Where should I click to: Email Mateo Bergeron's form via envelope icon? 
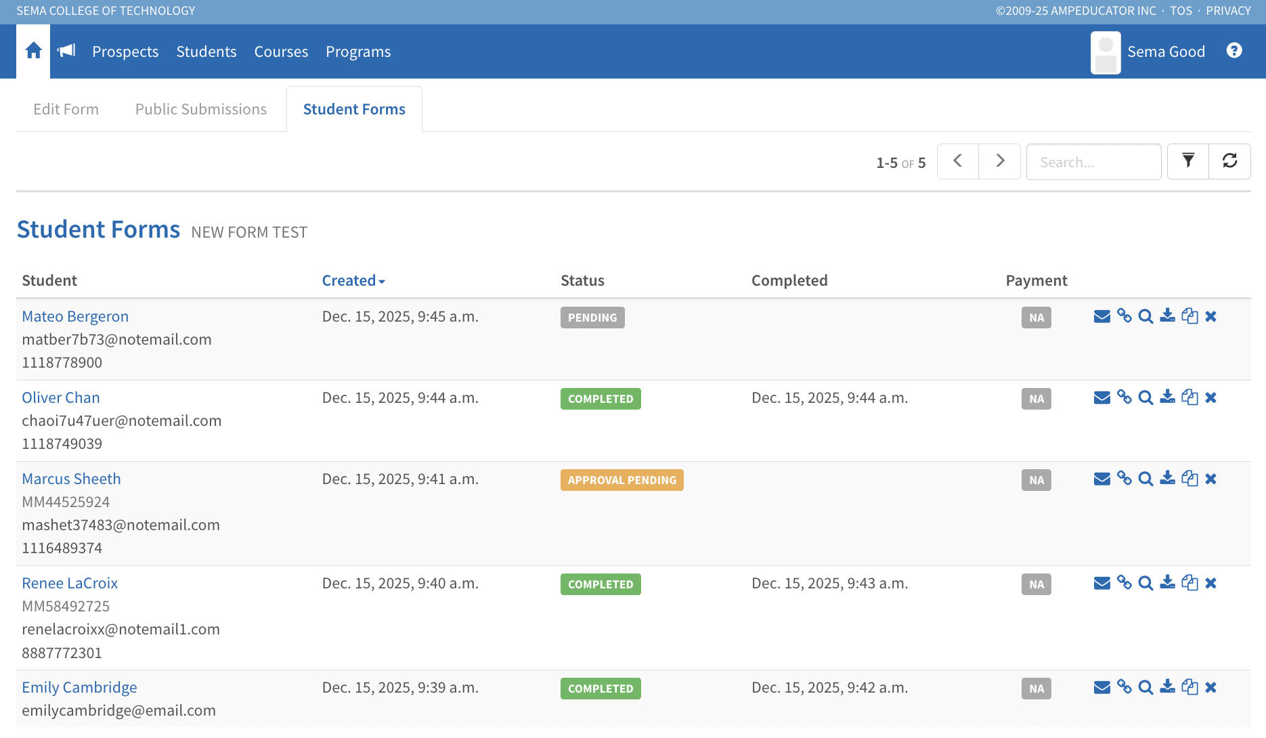(1101, 316)
